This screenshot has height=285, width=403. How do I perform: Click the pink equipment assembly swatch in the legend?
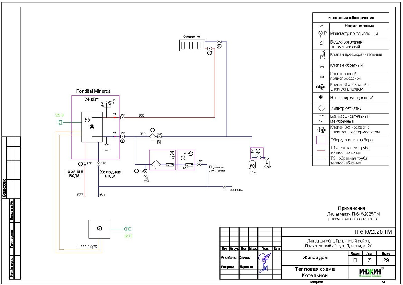[x=321, y=140]
